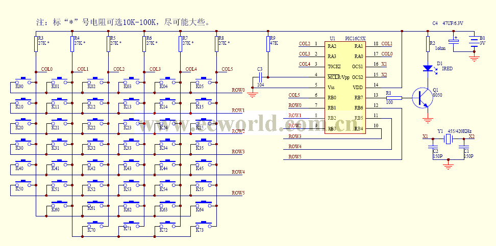Click the ROW5 label left of the chip
Screen dimensions: 496x246
[295, 157]
